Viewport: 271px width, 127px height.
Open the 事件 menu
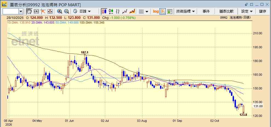click(206, 12)
